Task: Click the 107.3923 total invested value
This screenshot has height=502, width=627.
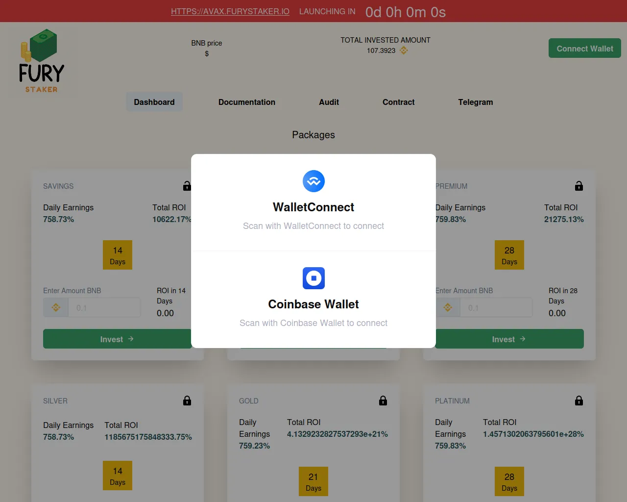Action: click(381, 50)
